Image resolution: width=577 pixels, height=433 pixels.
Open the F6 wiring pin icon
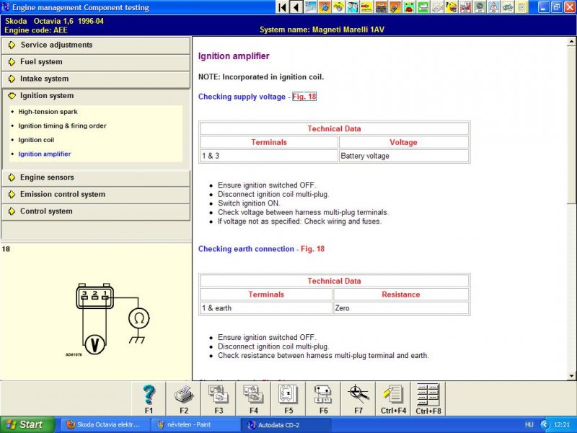click(x=323, y=399)
